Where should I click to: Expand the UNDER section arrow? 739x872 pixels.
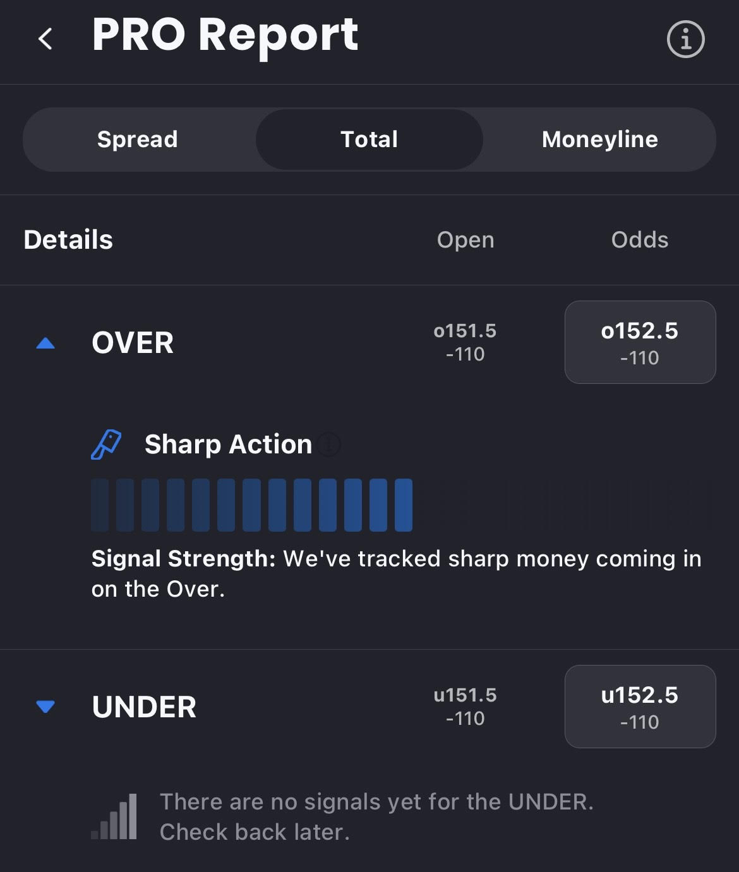point(45,707)
